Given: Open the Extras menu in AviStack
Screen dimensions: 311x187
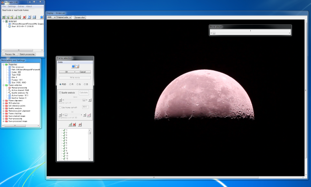Looking at the screenshot, I should [x=21, y=6].
